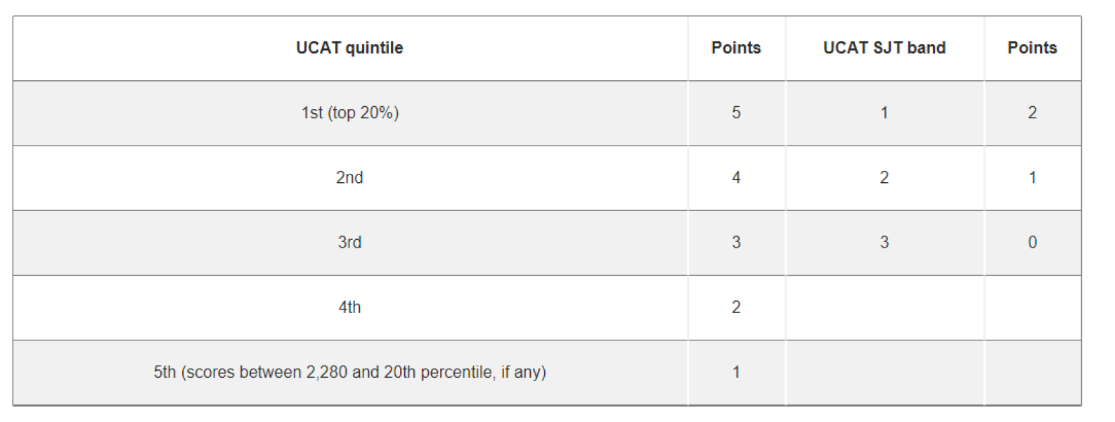The image size is (1115, 422).
Task: Click the Points header right of UCAT SJT band
Action: (x=1032, y=48)
